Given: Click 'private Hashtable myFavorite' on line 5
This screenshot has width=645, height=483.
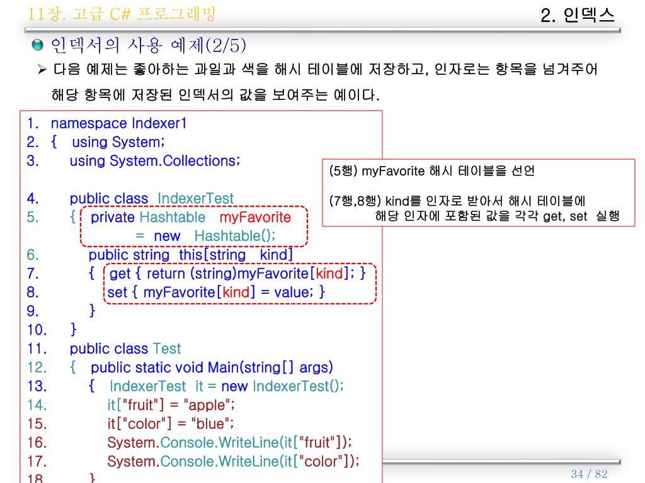Looking at the screenshot, I should (x=191, y=217).
